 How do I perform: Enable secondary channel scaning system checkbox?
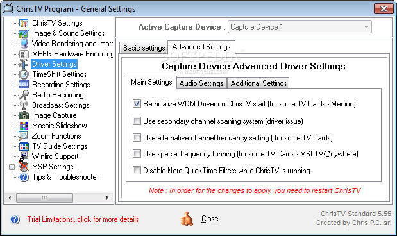click(x=137, y=121)
